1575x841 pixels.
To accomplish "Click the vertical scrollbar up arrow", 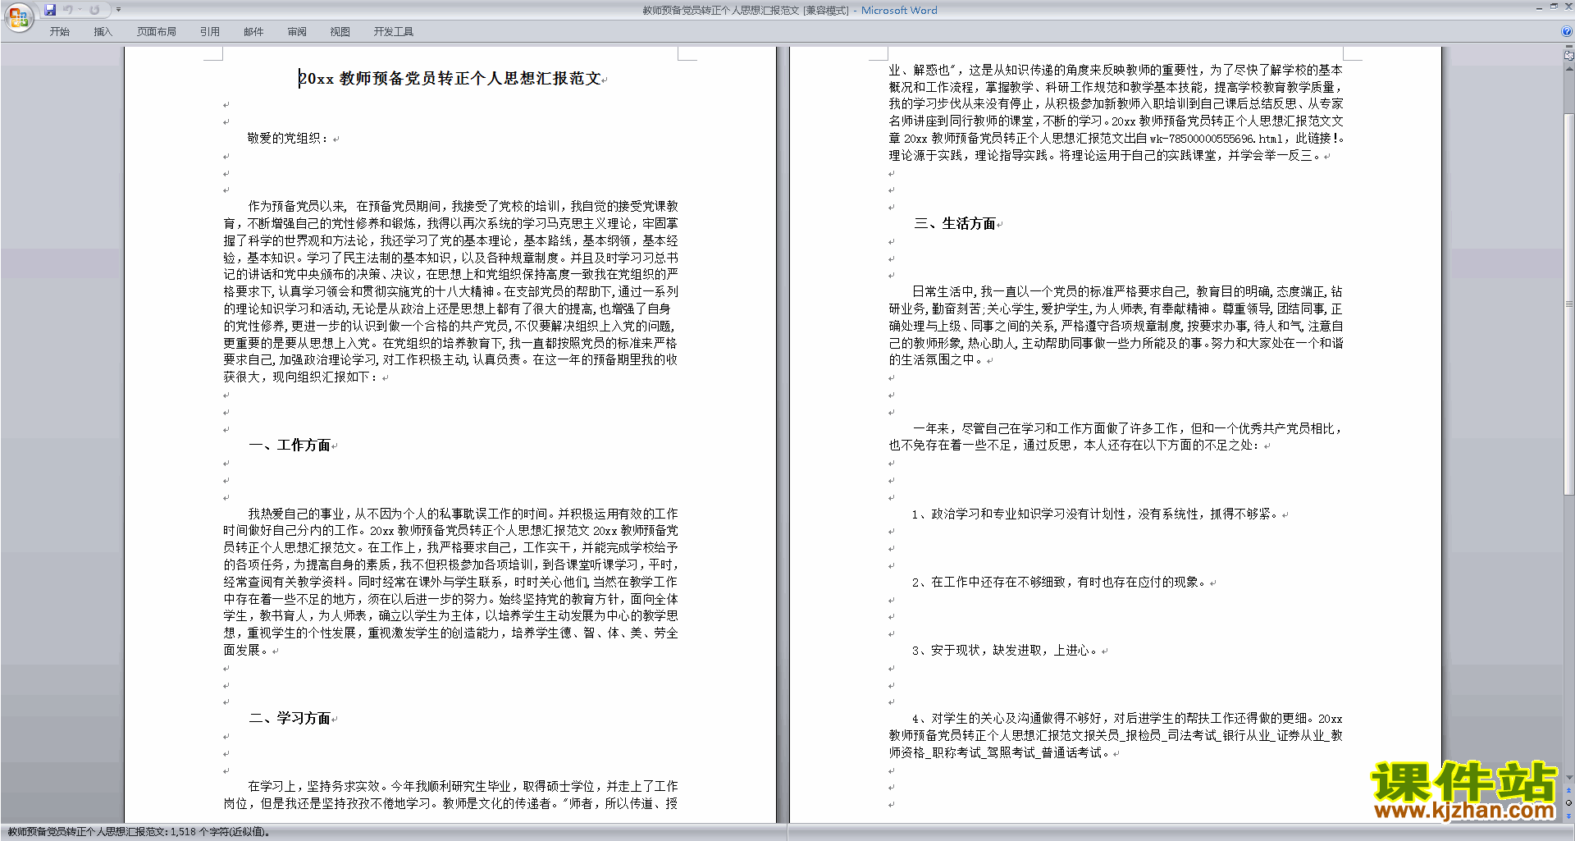I will (x=1569, y=68).
